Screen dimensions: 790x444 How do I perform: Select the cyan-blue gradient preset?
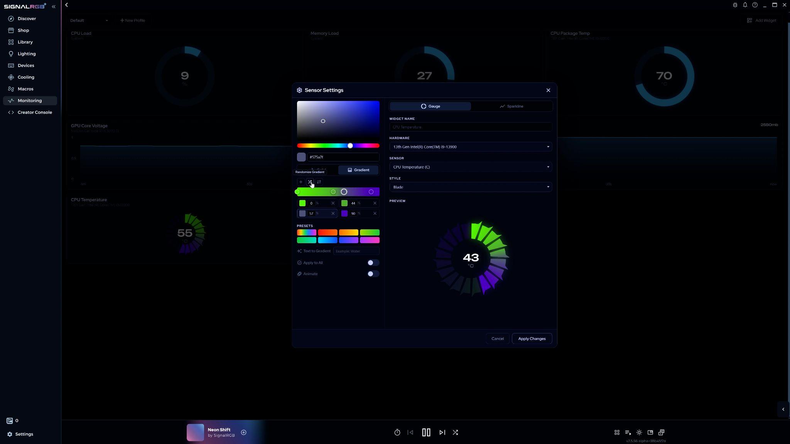pos(327,240)
